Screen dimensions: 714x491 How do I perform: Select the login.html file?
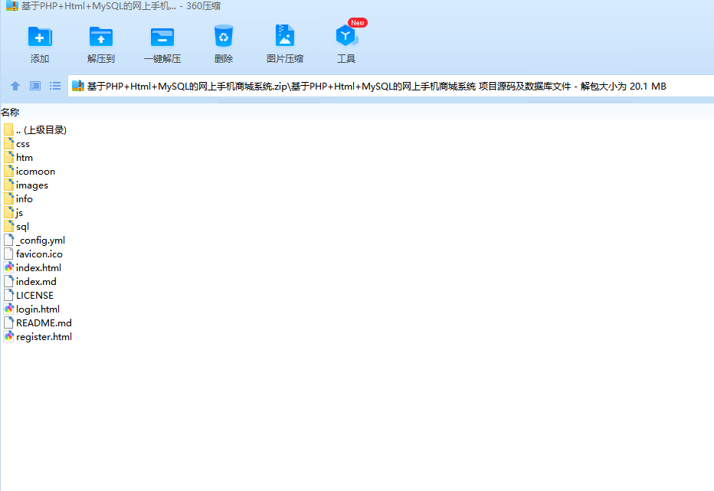pos(32,309)
